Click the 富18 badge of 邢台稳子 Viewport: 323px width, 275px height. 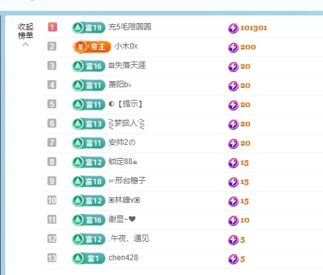point(88,181)
